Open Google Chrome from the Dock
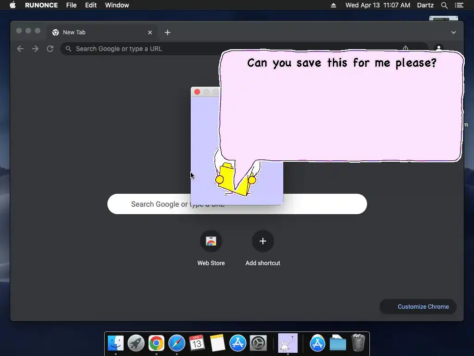This screenshot has width=474, height=356. pos(156,343)
